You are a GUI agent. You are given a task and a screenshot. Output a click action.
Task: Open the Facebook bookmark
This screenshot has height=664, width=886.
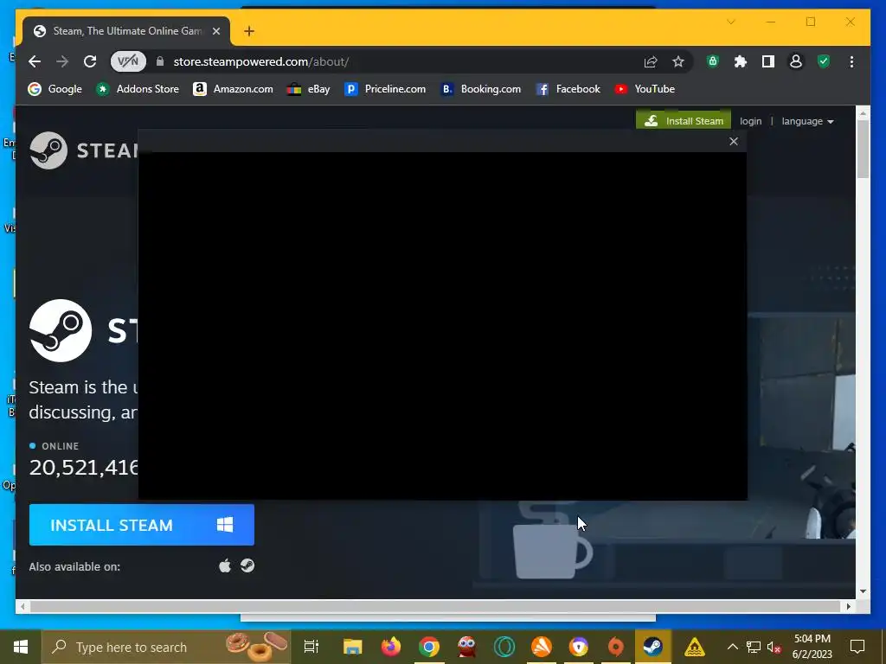tap(568, 89)
